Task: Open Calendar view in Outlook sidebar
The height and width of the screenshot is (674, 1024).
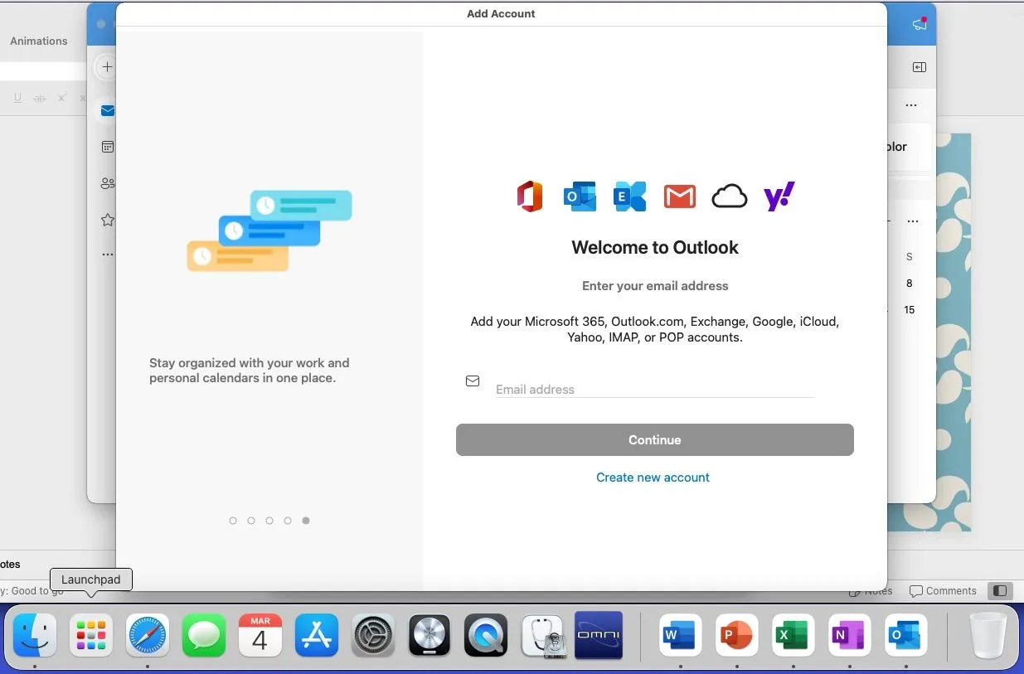Action: point(107,147)
